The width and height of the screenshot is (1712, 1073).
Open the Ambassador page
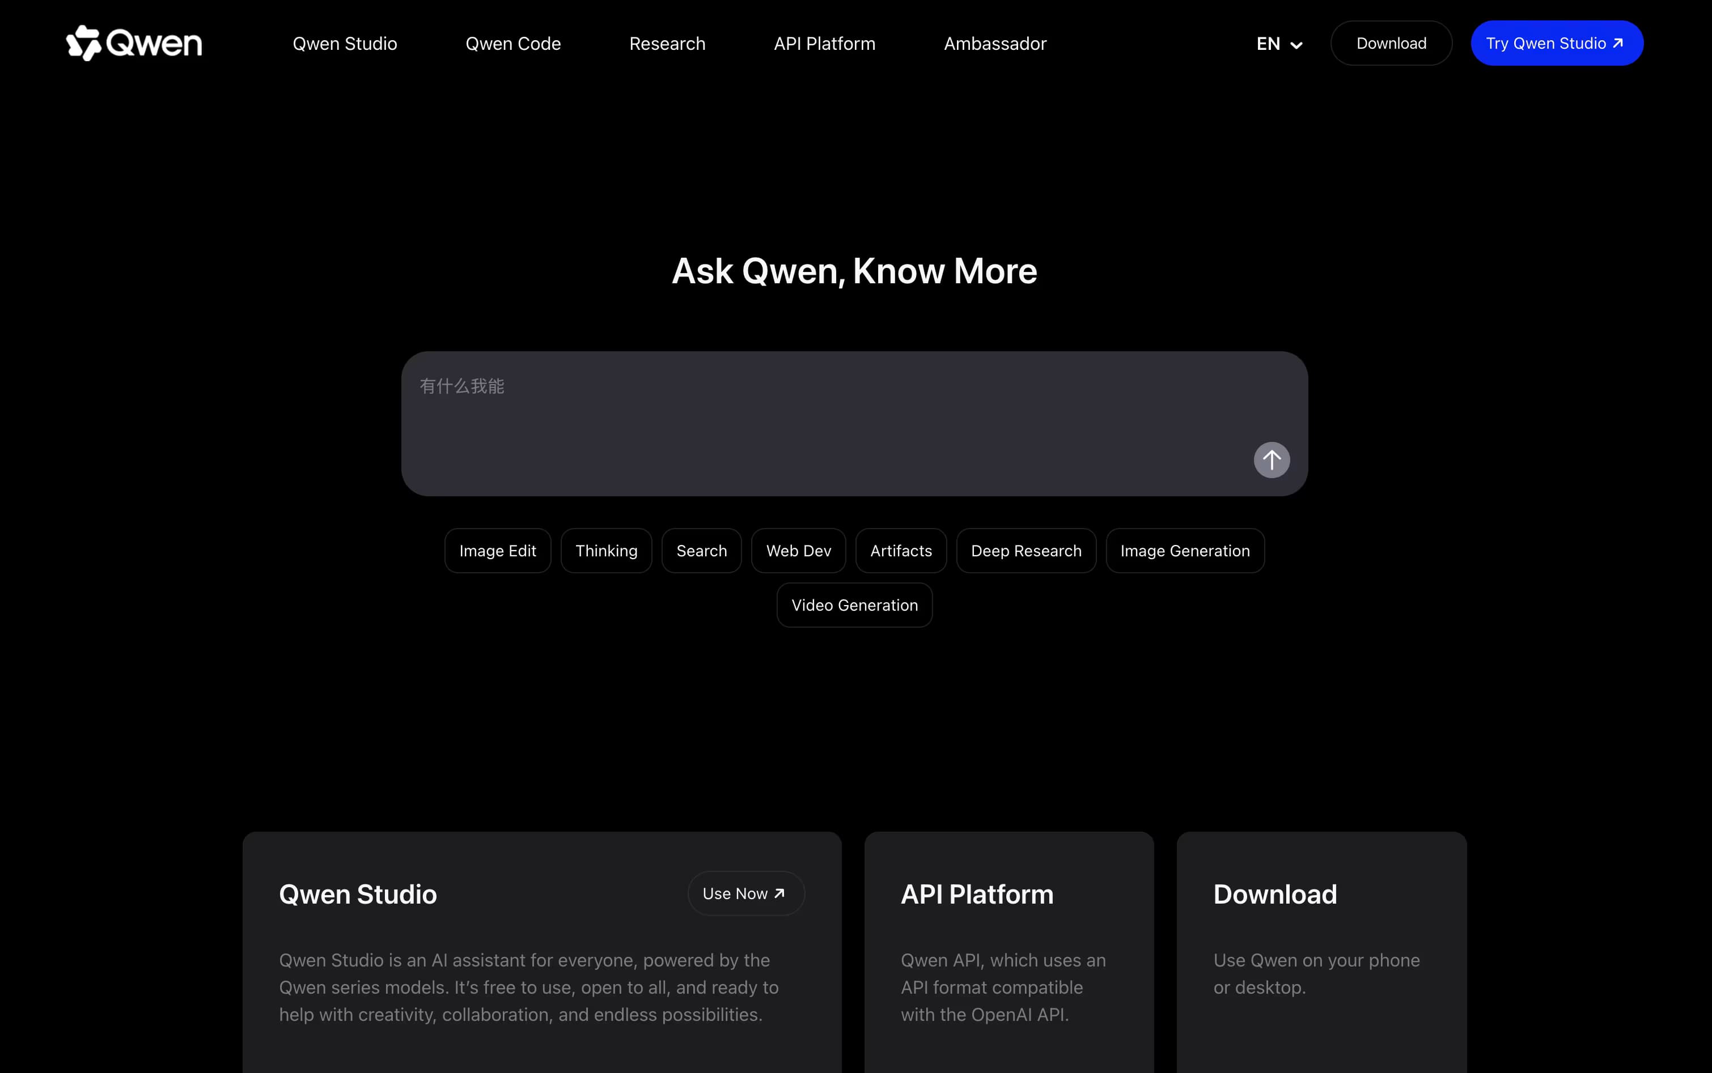click(995, 44)
